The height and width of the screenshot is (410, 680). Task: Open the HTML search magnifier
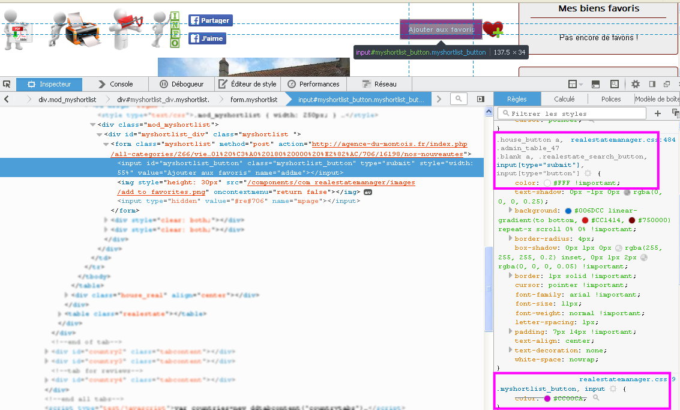click(x=459, y=99)
